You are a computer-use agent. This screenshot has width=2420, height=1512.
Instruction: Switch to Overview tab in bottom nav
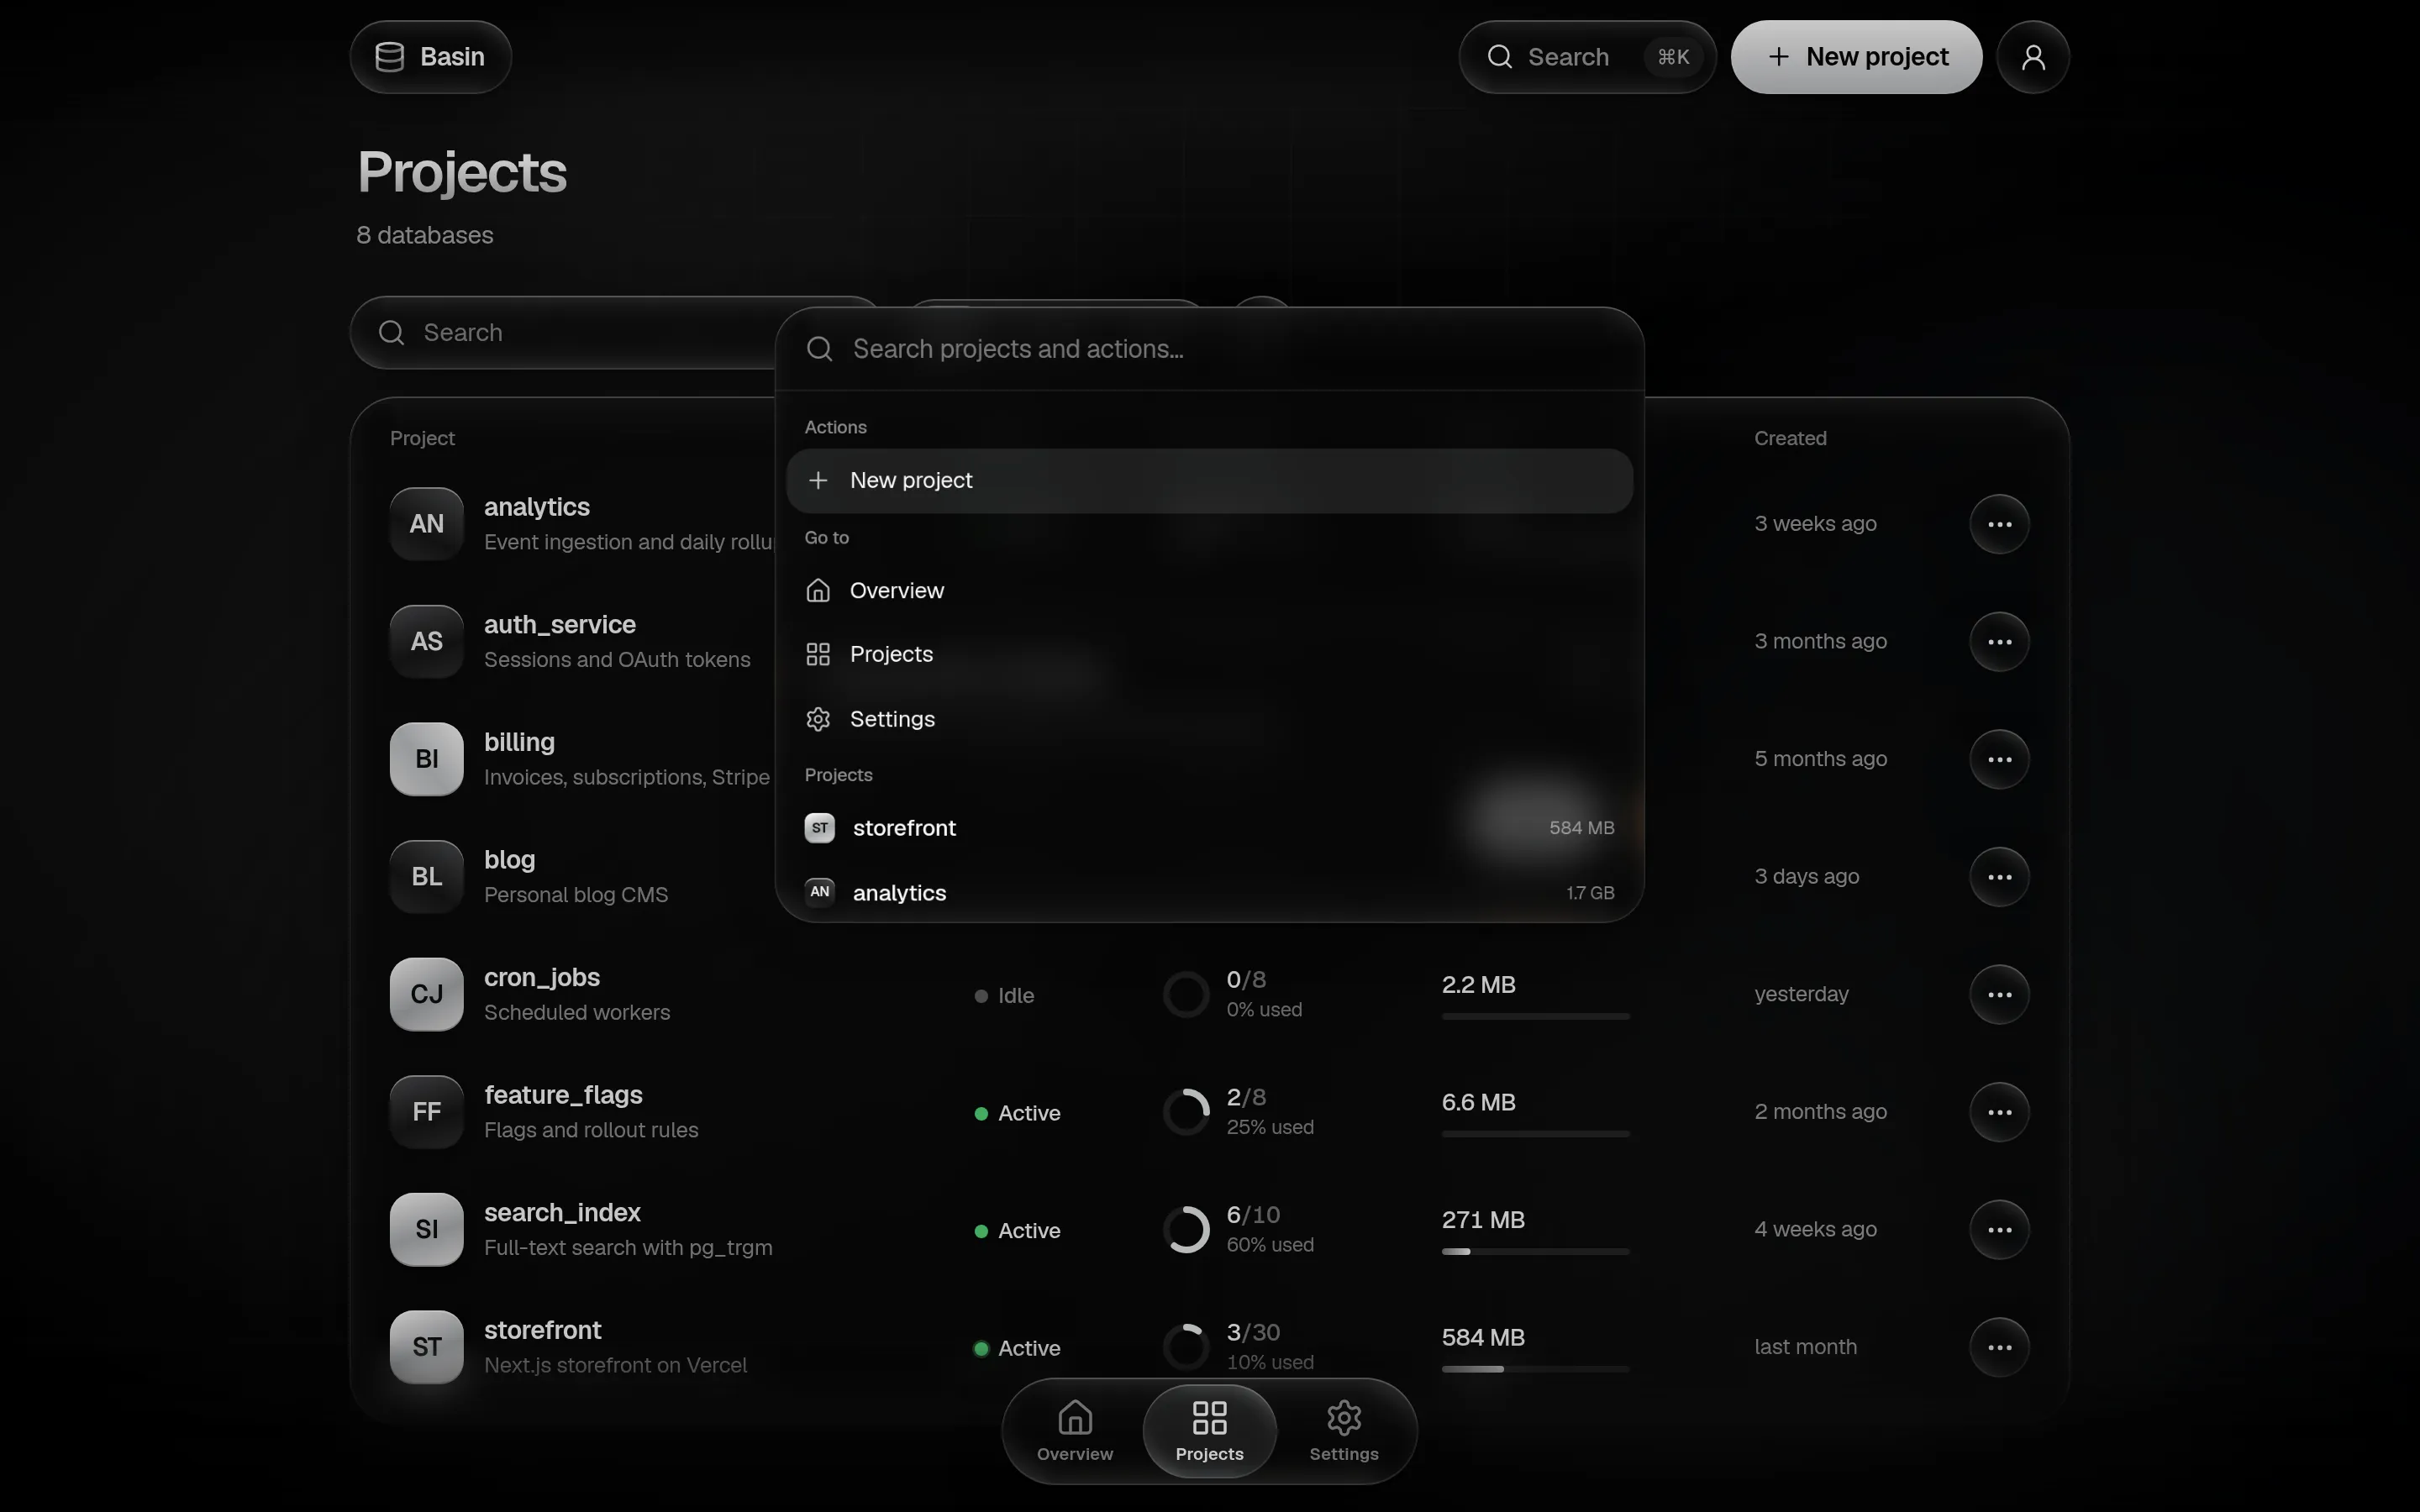click(1075, 1431)
